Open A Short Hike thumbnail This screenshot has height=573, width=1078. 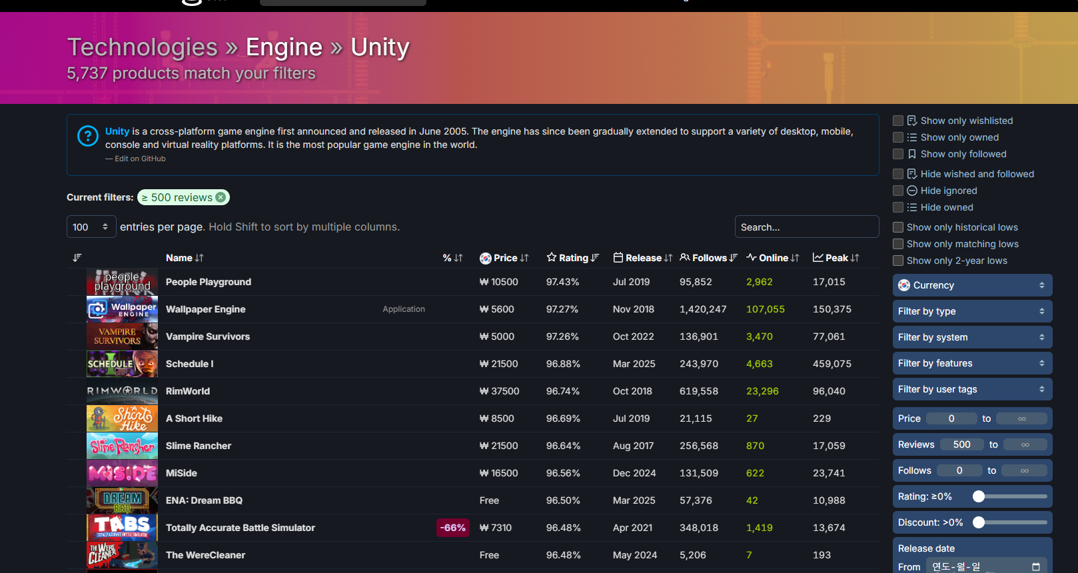click(x=123, y=418)
